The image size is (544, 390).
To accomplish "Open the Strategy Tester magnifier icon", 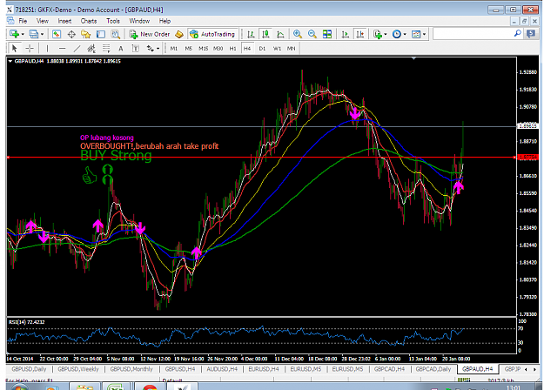I will pyautogui.click(x=115, y=34).
